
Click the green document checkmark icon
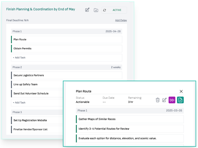point(180,100)
